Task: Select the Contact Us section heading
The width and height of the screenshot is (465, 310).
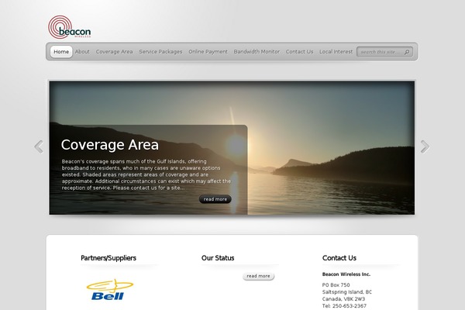Action: 339,258
